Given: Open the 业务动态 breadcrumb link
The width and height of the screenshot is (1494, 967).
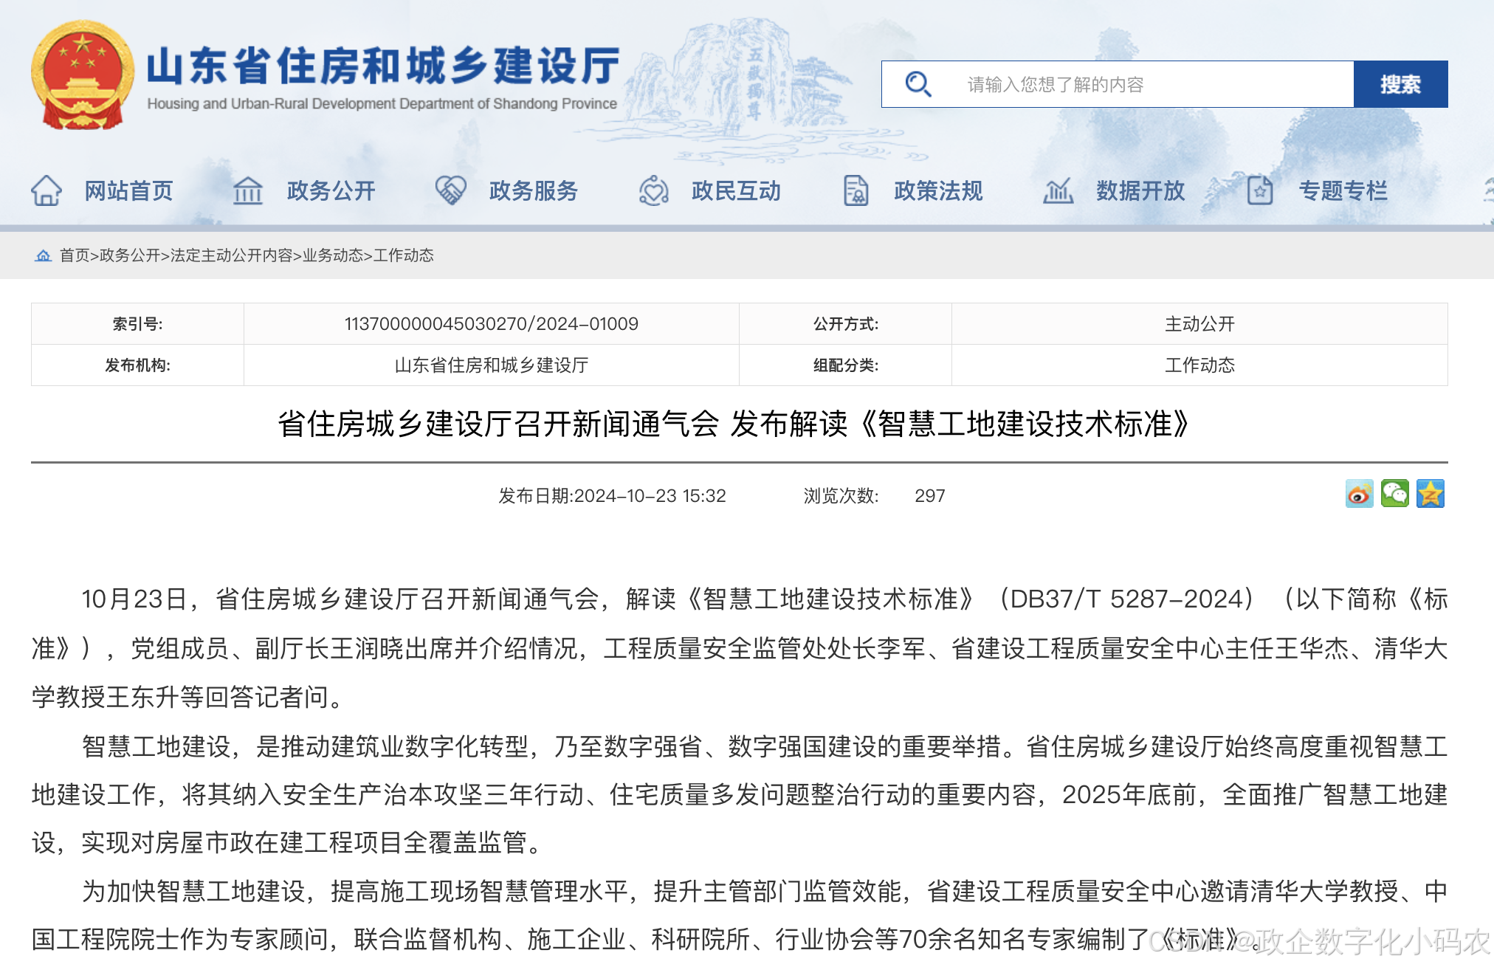Looking at the screenshot, I should [x=332, y=255].
